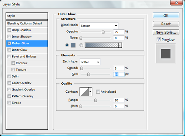Click the OK button
This screenshot has height=136, width=185.
click(x=166, y=15)
